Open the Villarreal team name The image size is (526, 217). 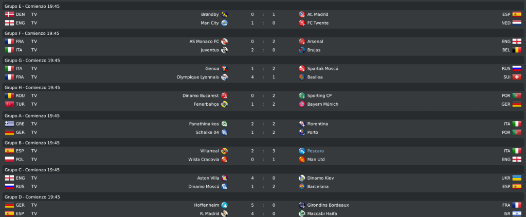(x=209, y=151)
